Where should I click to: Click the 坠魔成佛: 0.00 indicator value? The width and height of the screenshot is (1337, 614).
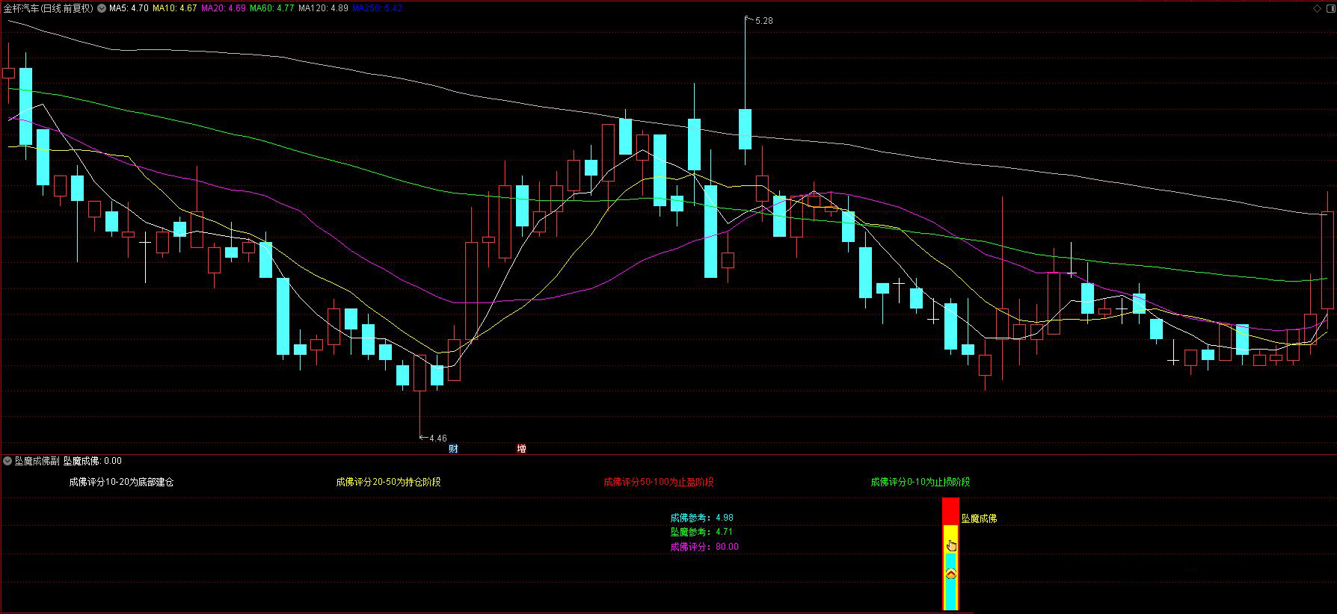(93, 461)
